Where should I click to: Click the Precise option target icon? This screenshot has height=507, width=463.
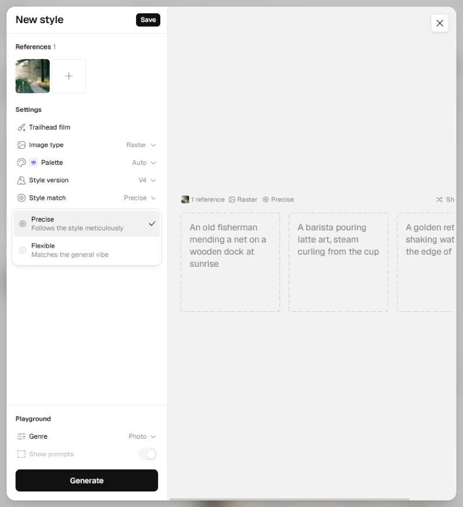(23, 223)
